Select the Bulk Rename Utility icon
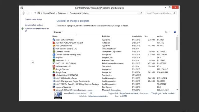The image size is (199, 112). coord(54,49)
